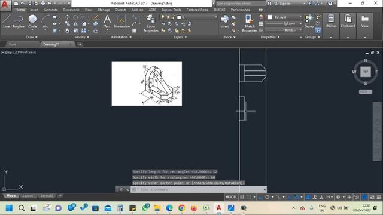Screen dimensions: 383x215
Task: Open the Annotate ribbon tab
Action: pyautogui.click(x=50, y=10)
